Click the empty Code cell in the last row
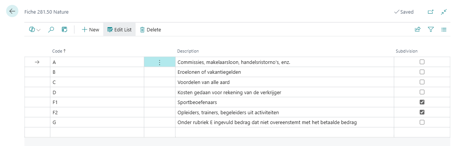 click(97, 132)
